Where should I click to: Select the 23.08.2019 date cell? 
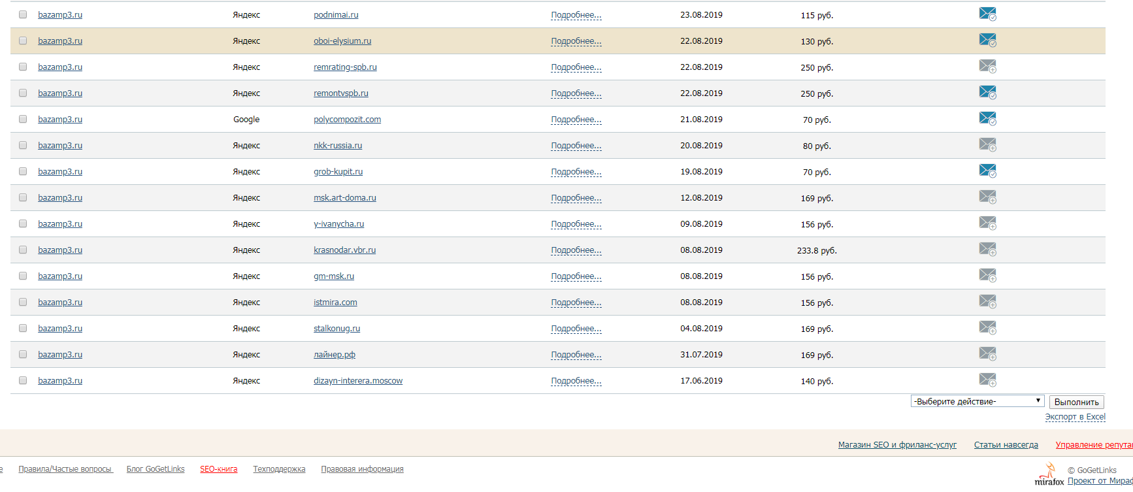pos(701,14)
